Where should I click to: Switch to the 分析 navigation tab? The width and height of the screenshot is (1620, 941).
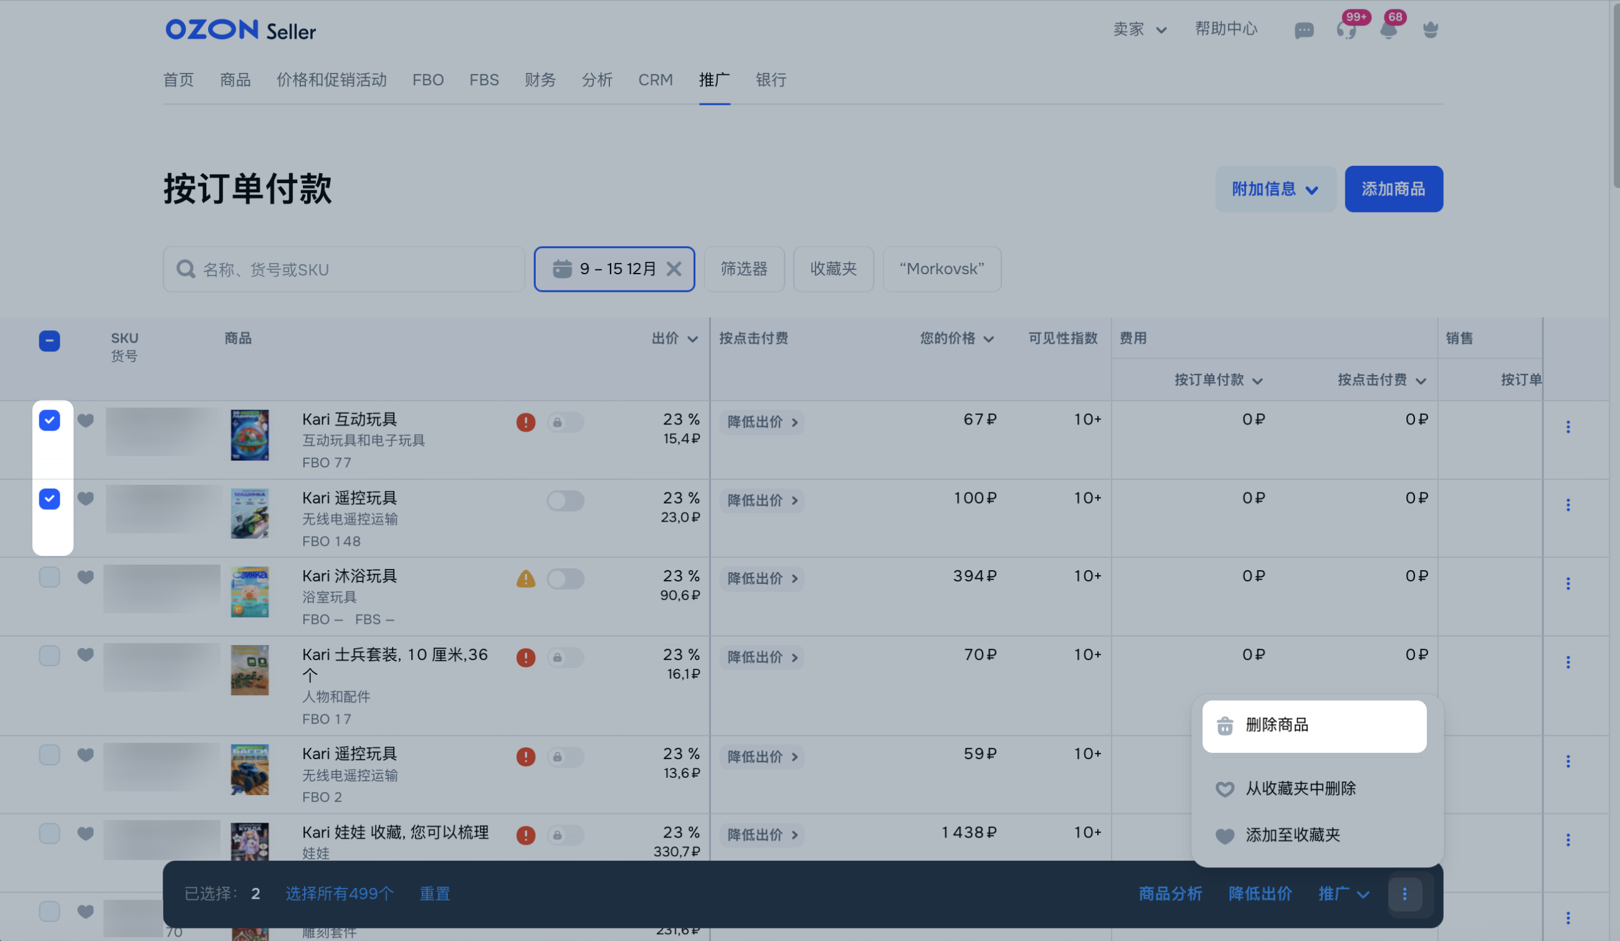pyautogui.click(x=596, y=80)
